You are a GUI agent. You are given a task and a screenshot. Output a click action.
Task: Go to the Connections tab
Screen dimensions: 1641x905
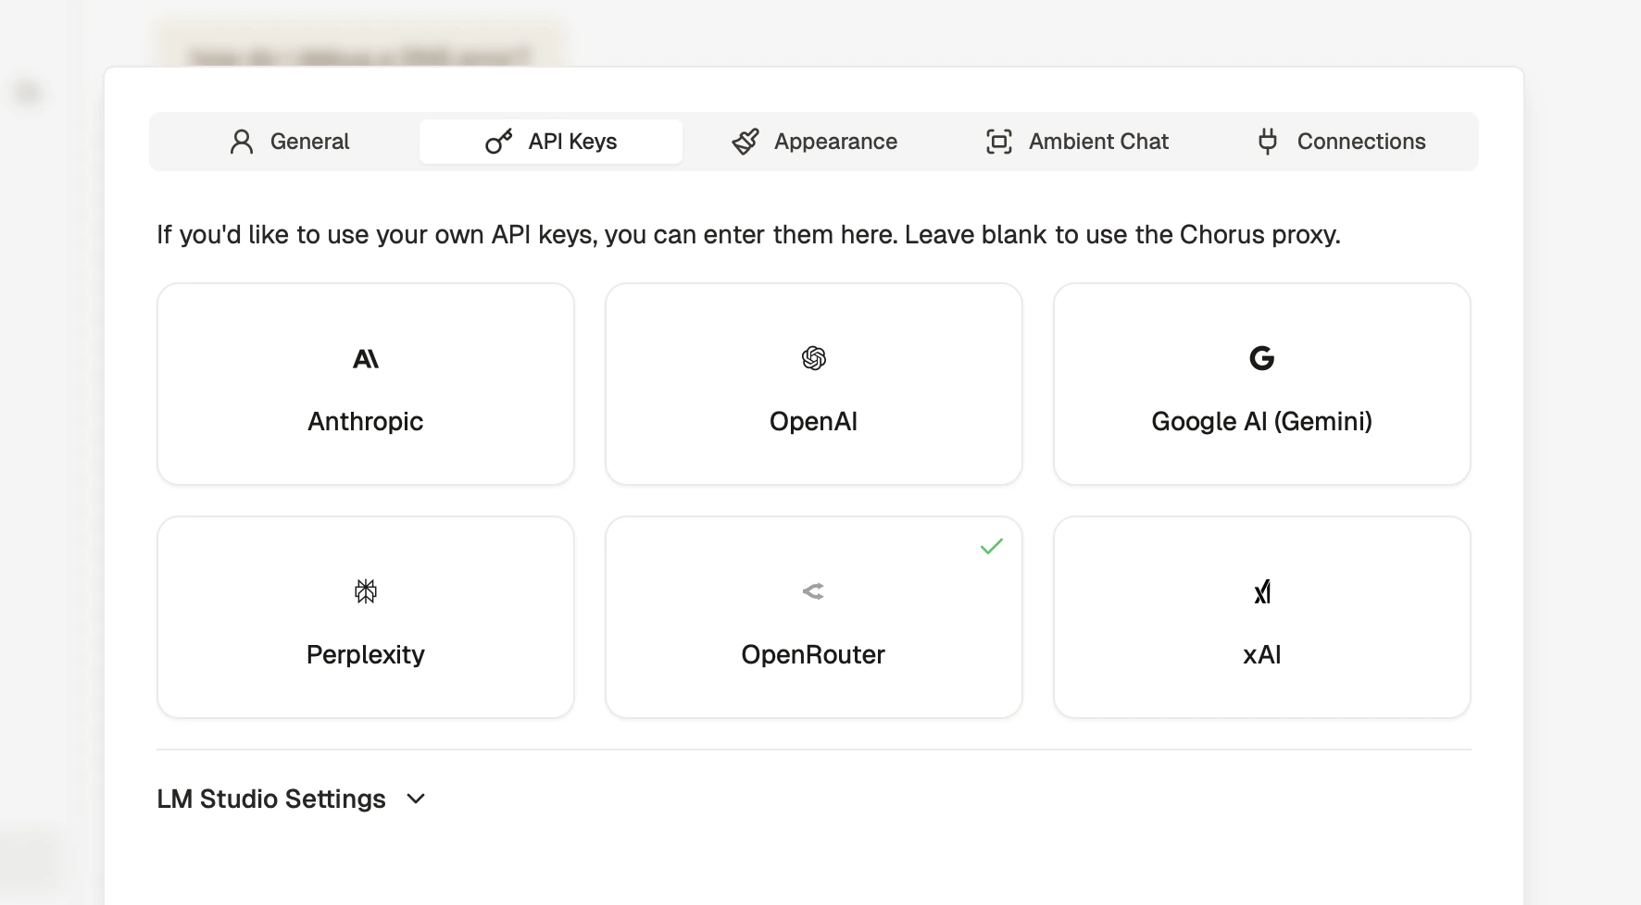click(x=1340, y=142)
